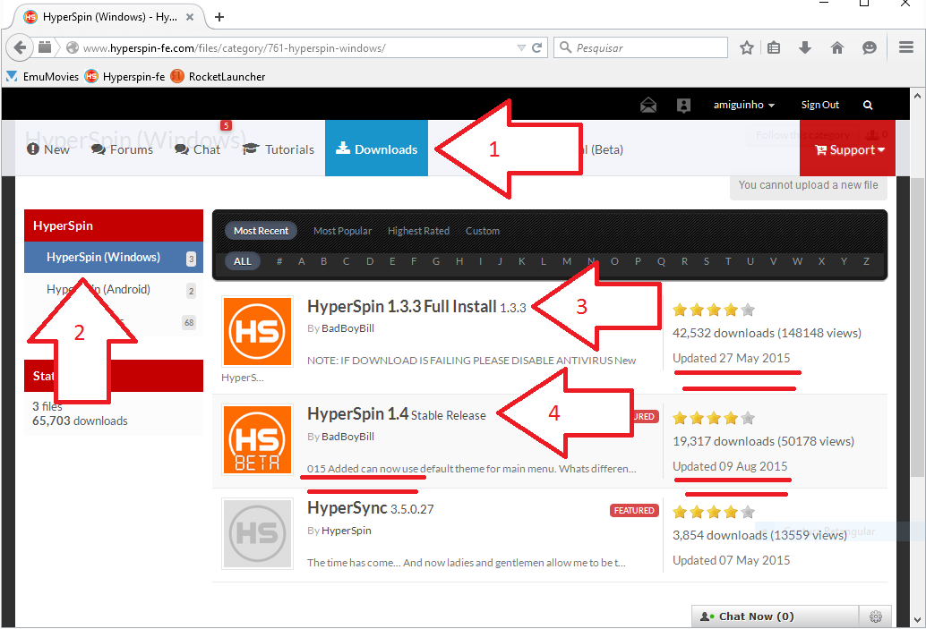Viewport: 926px width, 629px height.
Task: Open the URL history dropdown arrow
Action: pyautogui.click(x=521, y=47)
